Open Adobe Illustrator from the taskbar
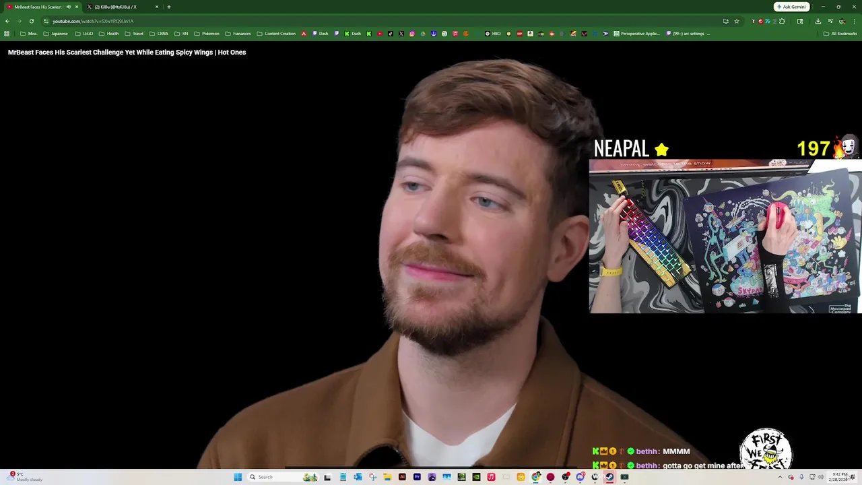Image resolution: width=862 pixels, height=485 pixels. pos(402,477)
